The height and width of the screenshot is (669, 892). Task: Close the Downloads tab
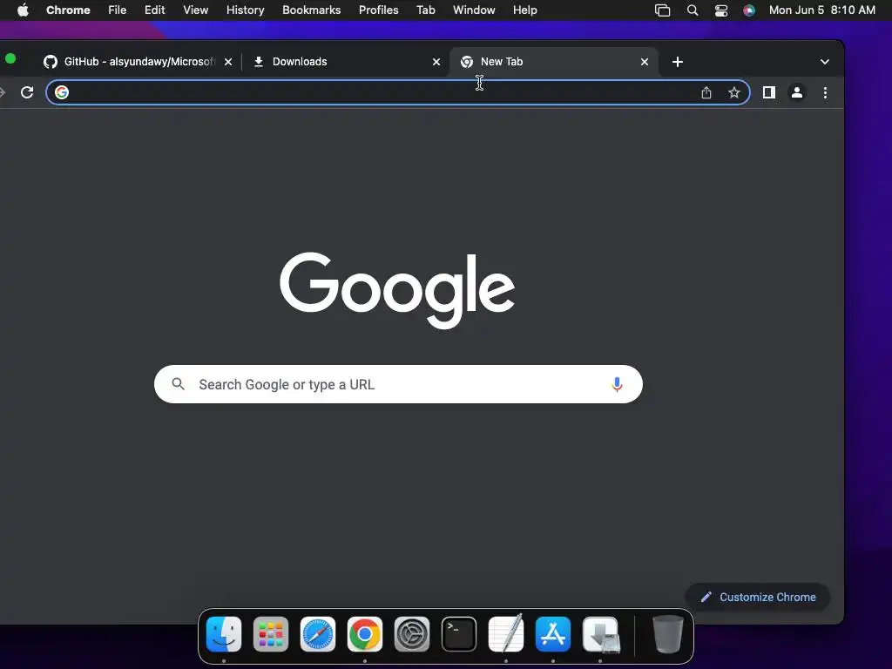coord(436,62)
